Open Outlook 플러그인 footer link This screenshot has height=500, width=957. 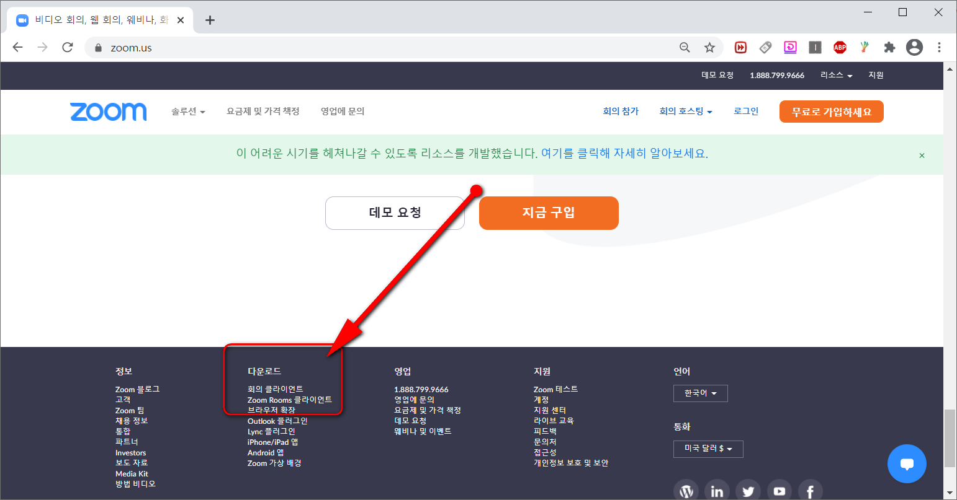(277, 421)
